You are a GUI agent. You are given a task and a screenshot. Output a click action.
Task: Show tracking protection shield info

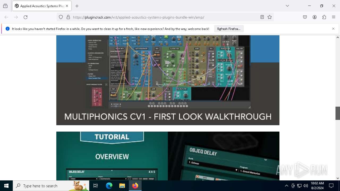[x=61, y=17]
